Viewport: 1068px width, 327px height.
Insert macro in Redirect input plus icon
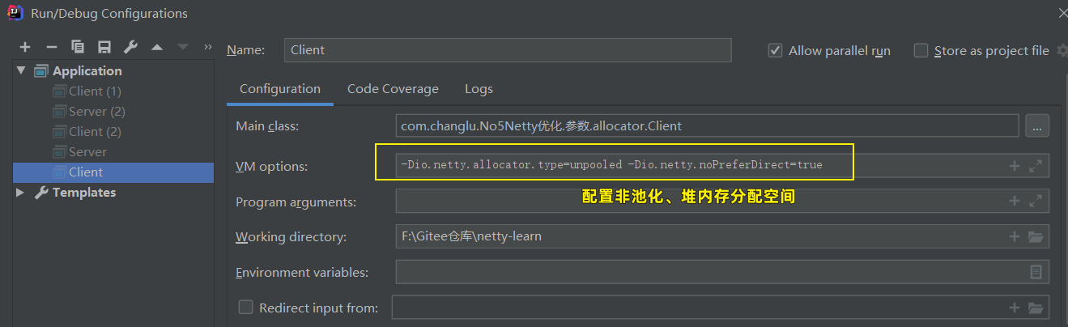pyautogui.click(x=1014, y=308)
